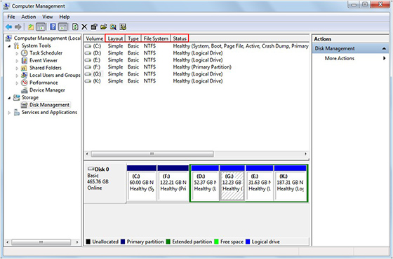The height and width of the screenshot is (259, 393).
Task: Click the Refresh icon in the toolbar
Action: pos(75,27)
